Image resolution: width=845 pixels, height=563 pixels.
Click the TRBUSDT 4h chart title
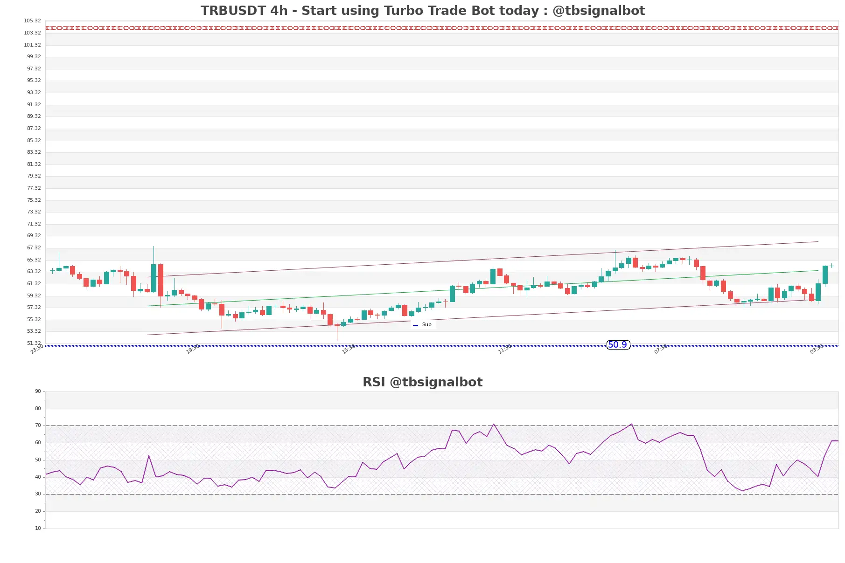423,11
